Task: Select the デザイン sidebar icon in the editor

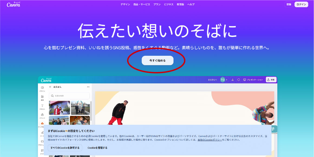Action: pyautogui.click(x=42, y=89)
